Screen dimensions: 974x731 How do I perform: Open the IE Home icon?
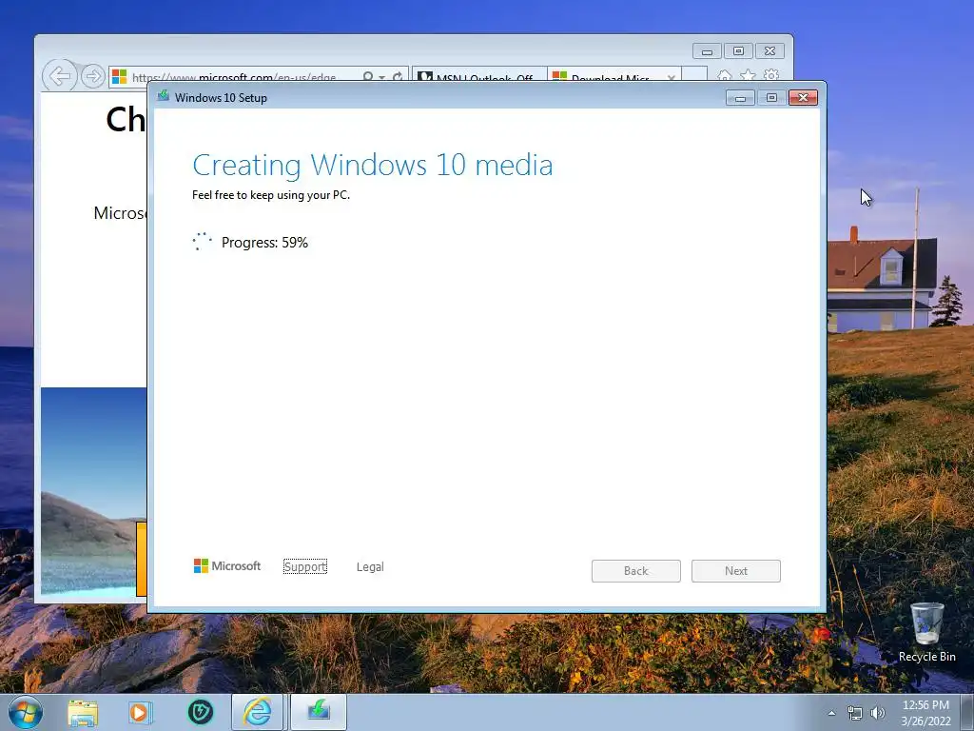point(724,76)
